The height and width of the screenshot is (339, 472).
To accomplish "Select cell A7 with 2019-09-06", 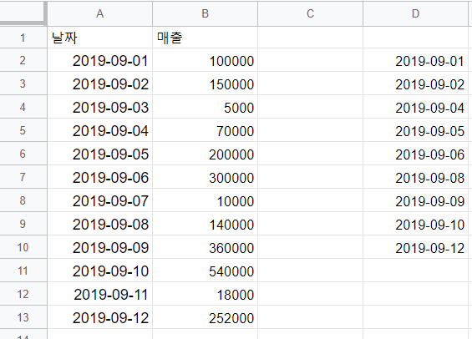I will click(x=100, y=177).
